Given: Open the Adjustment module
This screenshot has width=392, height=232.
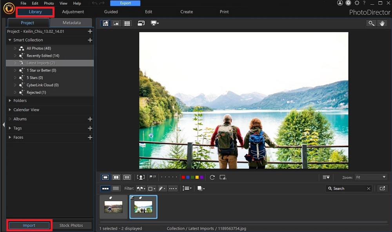Looking at the screenshot, I should [73, 12].
